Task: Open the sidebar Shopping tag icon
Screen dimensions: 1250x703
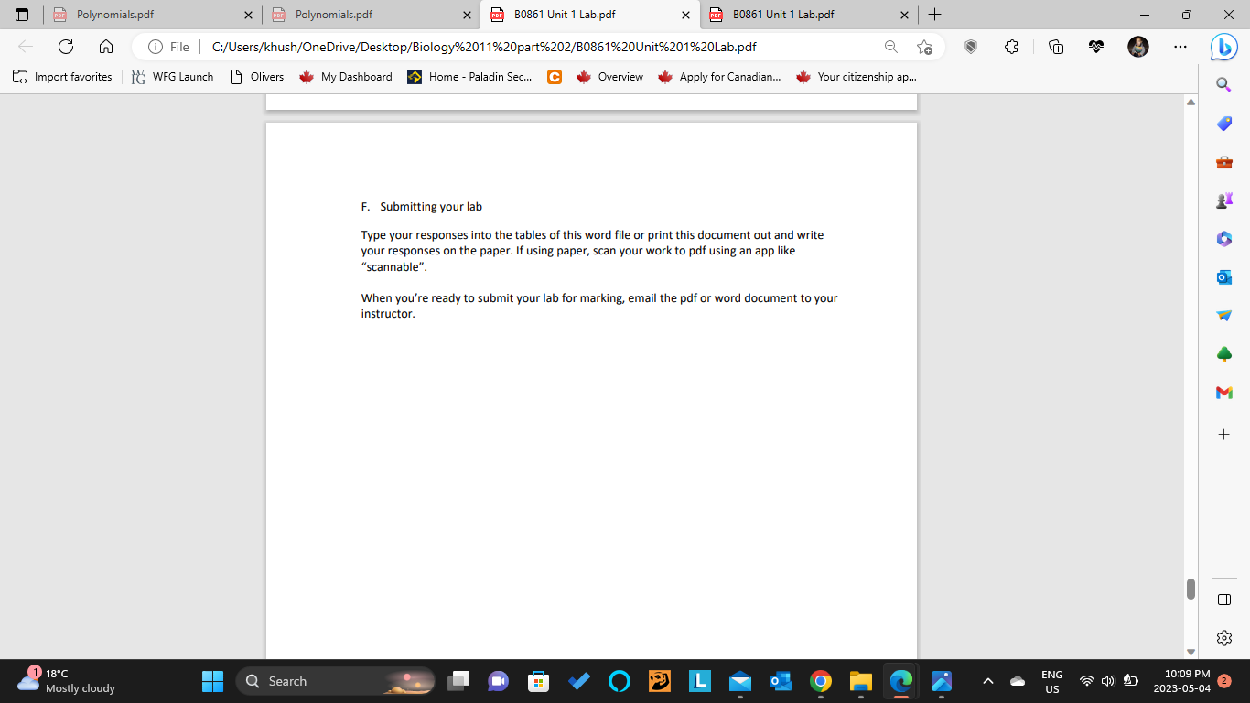Action: click(1223, 124)
